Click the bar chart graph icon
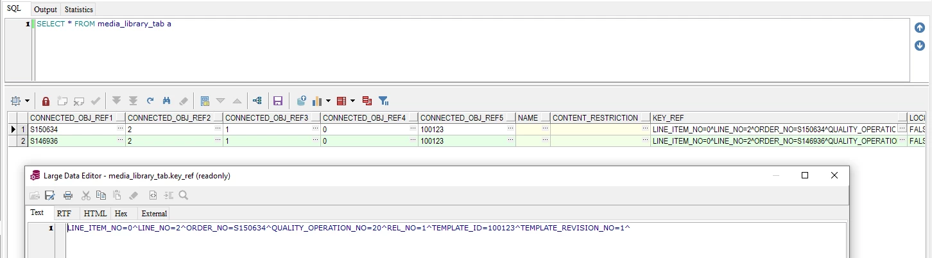This screenshot has width=932, height=258. pos(317,101)
